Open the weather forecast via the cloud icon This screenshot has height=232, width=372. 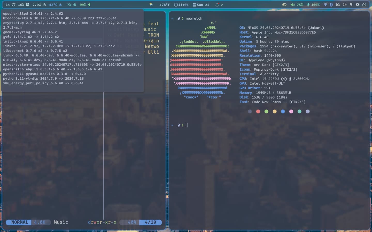click(x=150, y=4)
